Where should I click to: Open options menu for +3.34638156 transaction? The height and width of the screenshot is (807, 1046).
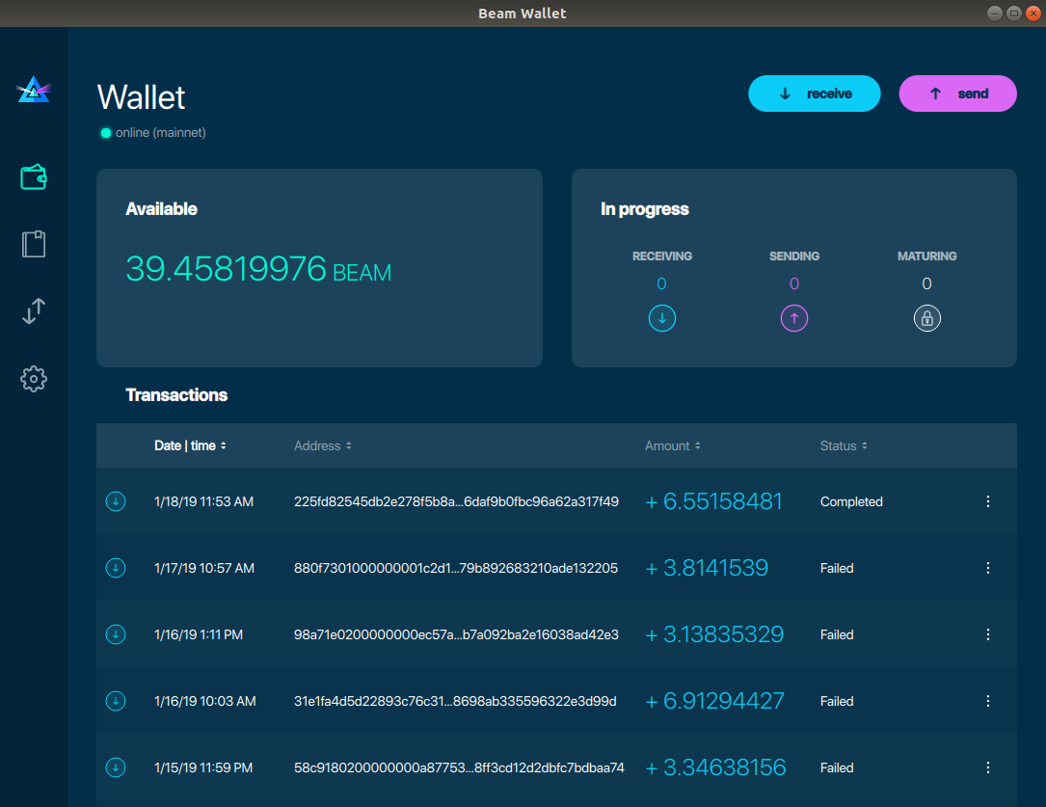(988, 767)
